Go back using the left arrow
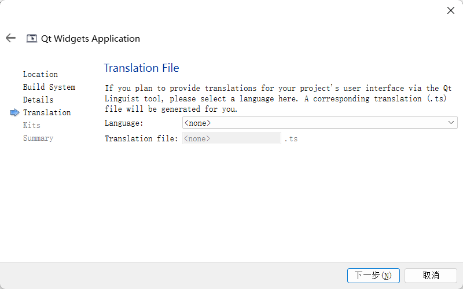The height and width of the screenshot is (289, 463). 10,38
